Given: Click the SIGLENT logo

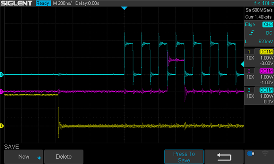Looking at the screenshot, I should click(x=16, y=3).
